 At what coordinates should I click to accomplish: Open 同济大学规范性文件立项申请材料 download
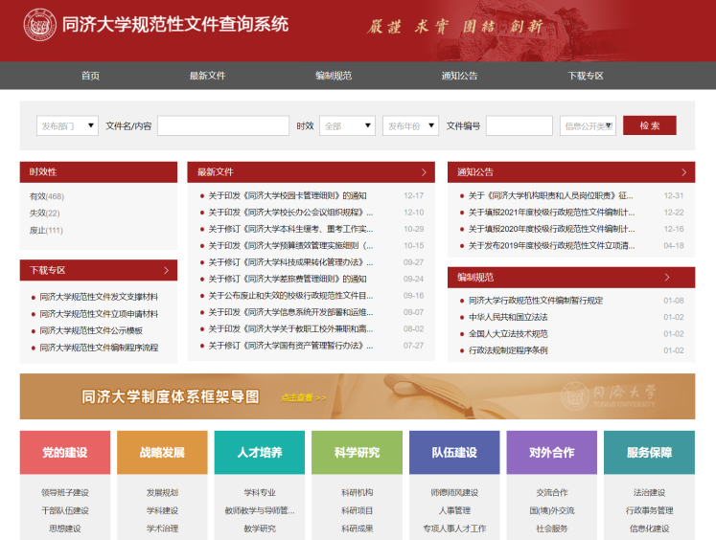tap(99, 314)
